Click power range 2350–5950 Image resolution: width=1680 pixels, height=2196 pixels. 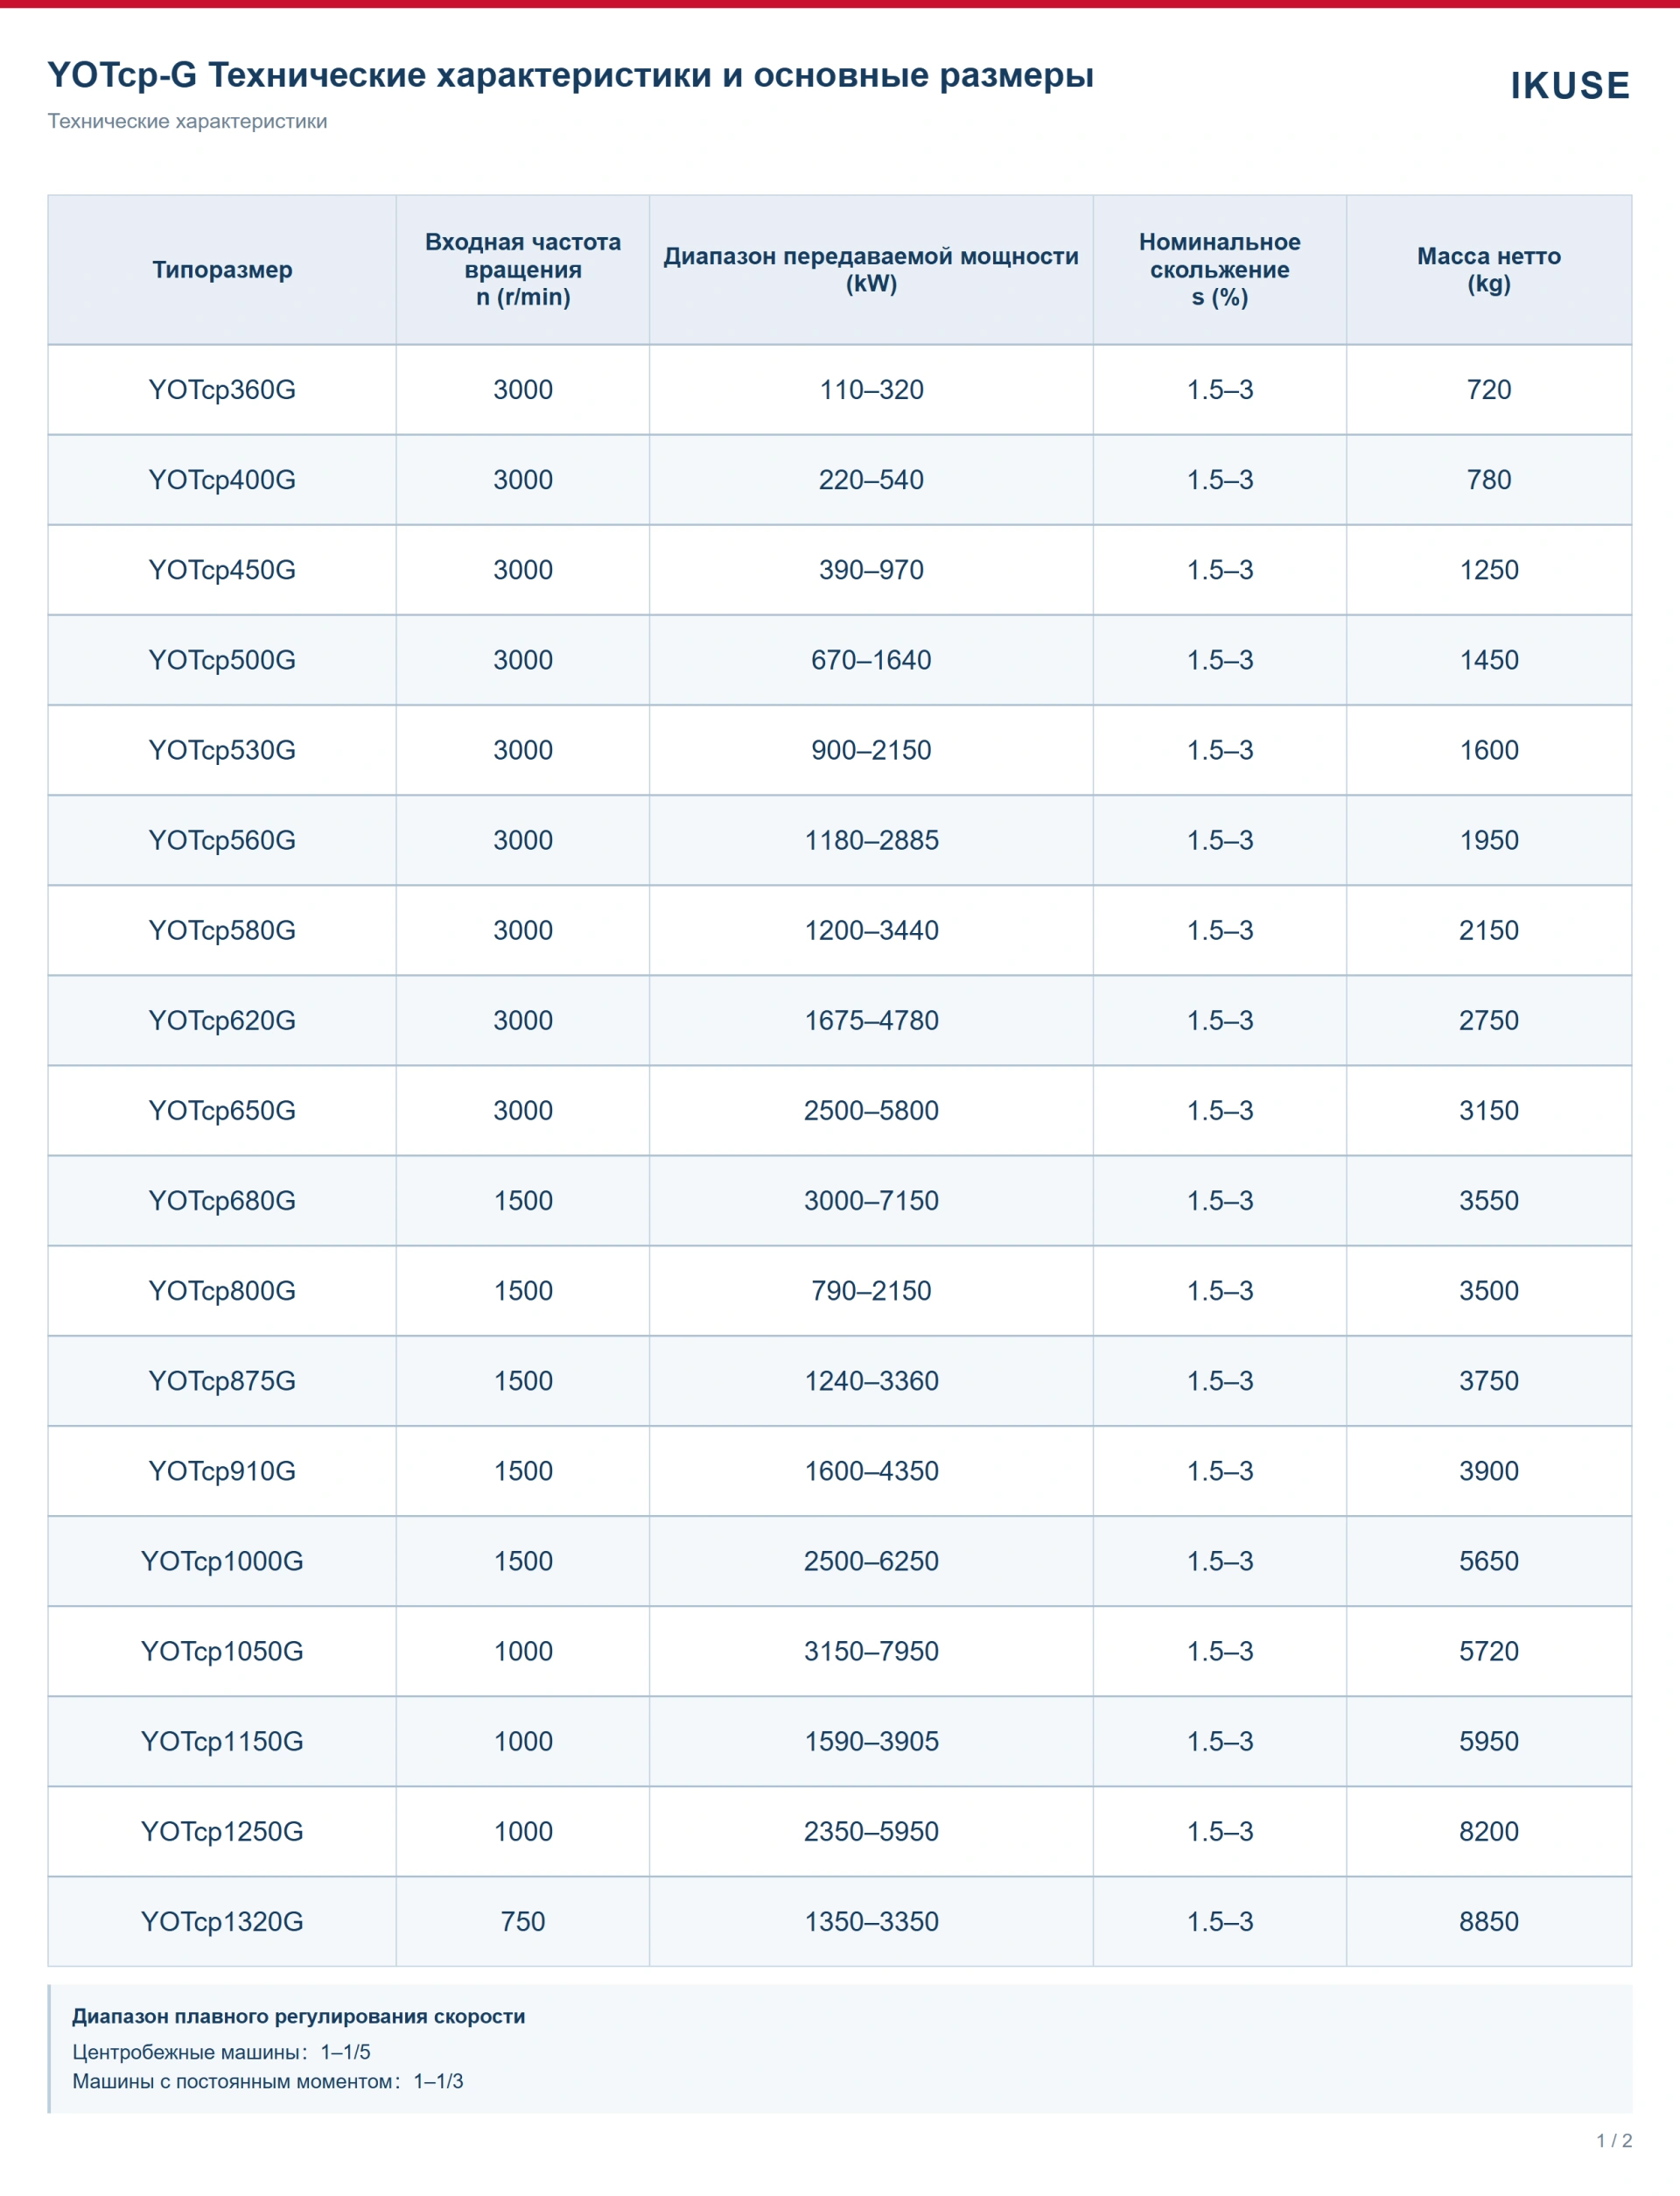pyautogui.click(x=871, y=1831)
